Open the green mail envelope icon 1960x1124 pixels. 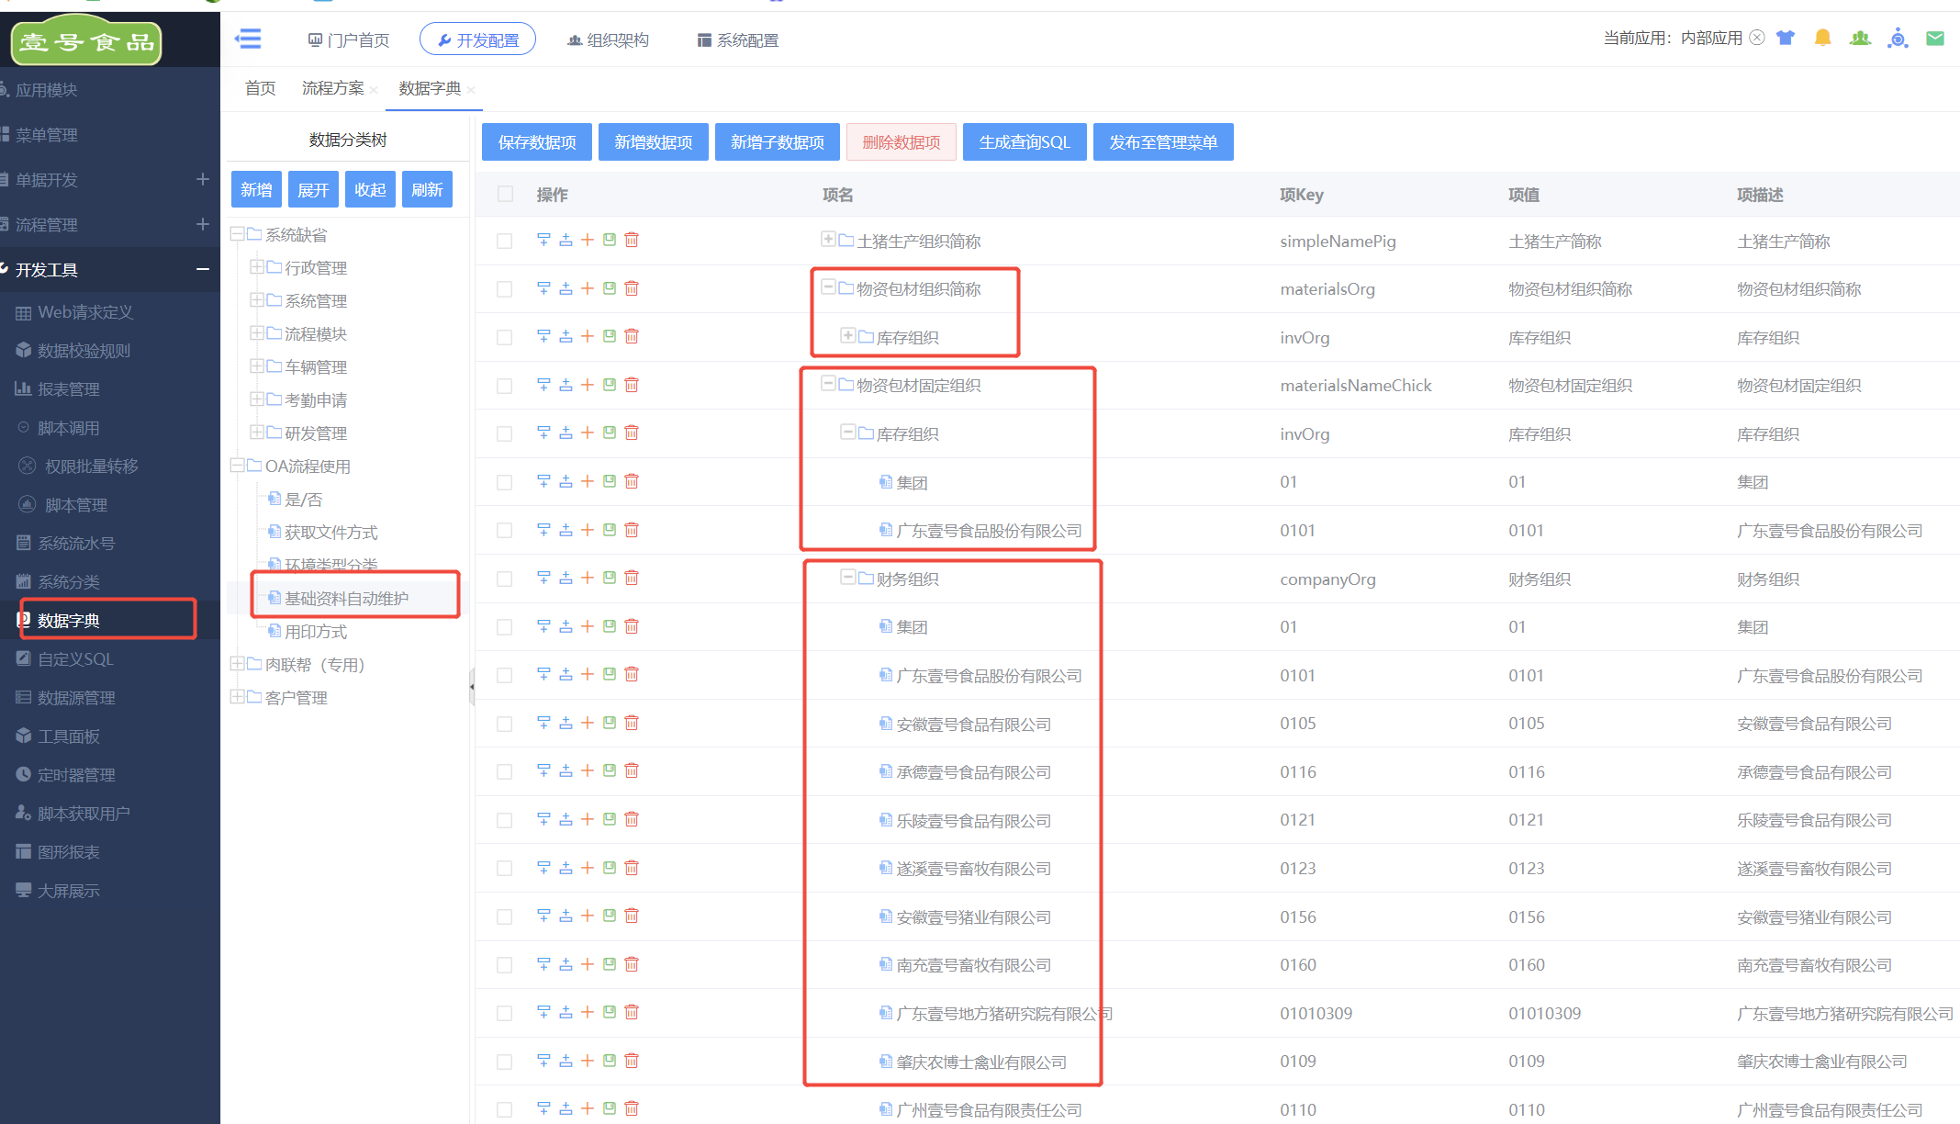[x=1934, y=38]
